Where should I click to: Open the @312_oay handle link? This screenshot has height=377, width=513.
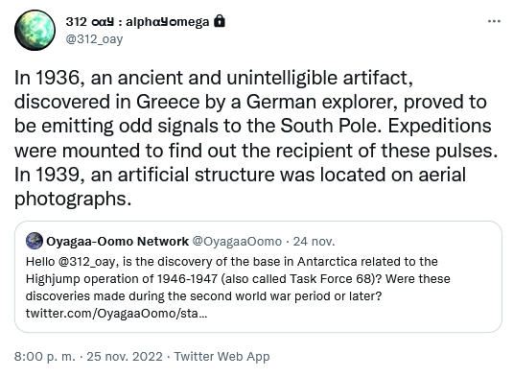click(x=94, y=39)
